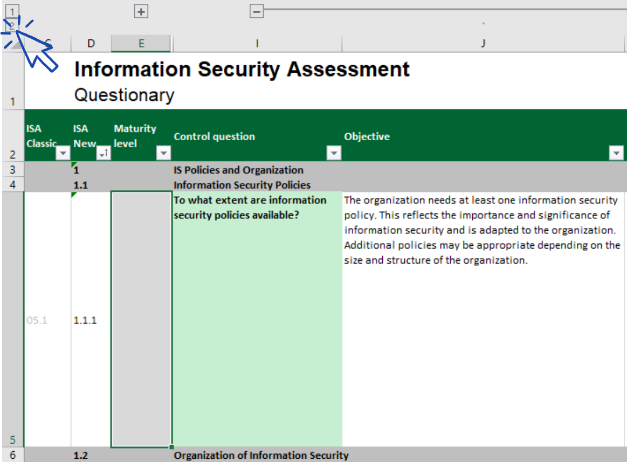The image size is (627, 462).
Task: Click the Information Security Assessment title
Action: [x=242, y=69]
